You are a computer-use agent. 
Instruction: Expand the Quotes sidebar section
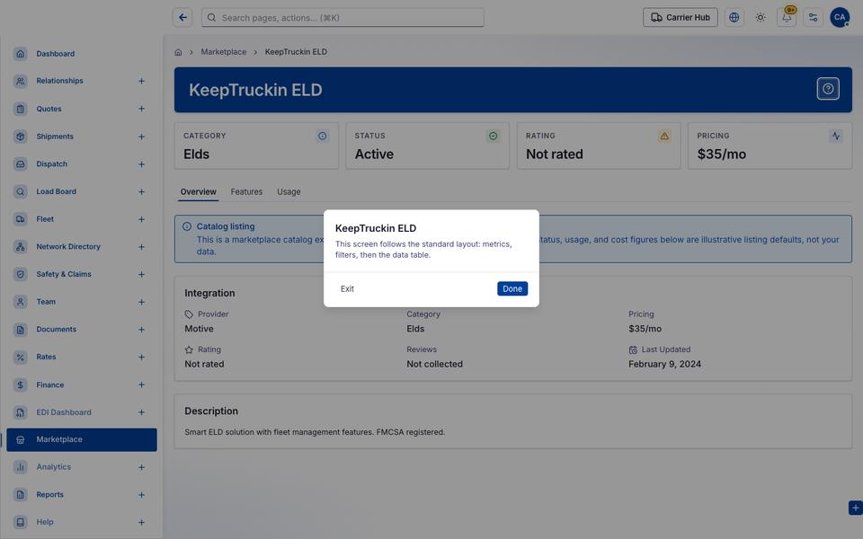tap(141, 109)
